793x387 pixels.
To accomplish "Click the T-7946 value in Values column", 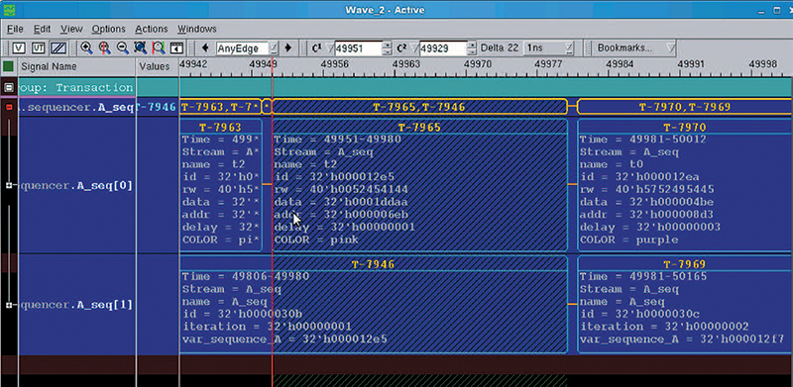I will [157, 107].
